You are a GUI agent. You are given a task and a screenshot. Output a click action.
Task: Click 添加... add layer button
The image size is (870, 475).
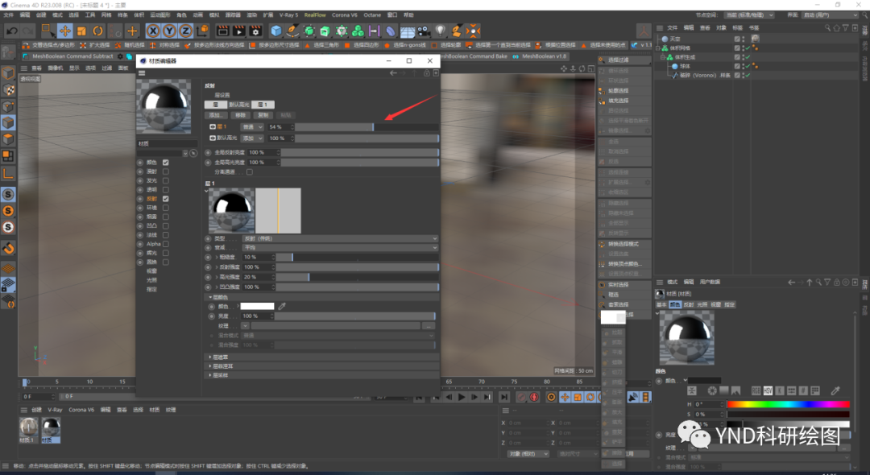(215, 115)
